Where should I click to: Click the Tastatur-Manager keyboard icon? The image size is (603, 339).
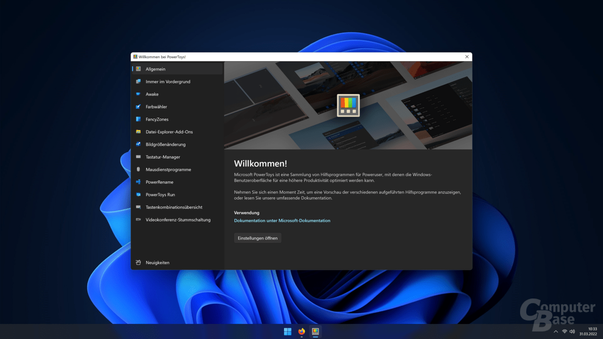pyautogui.click(x=139, y=157)
